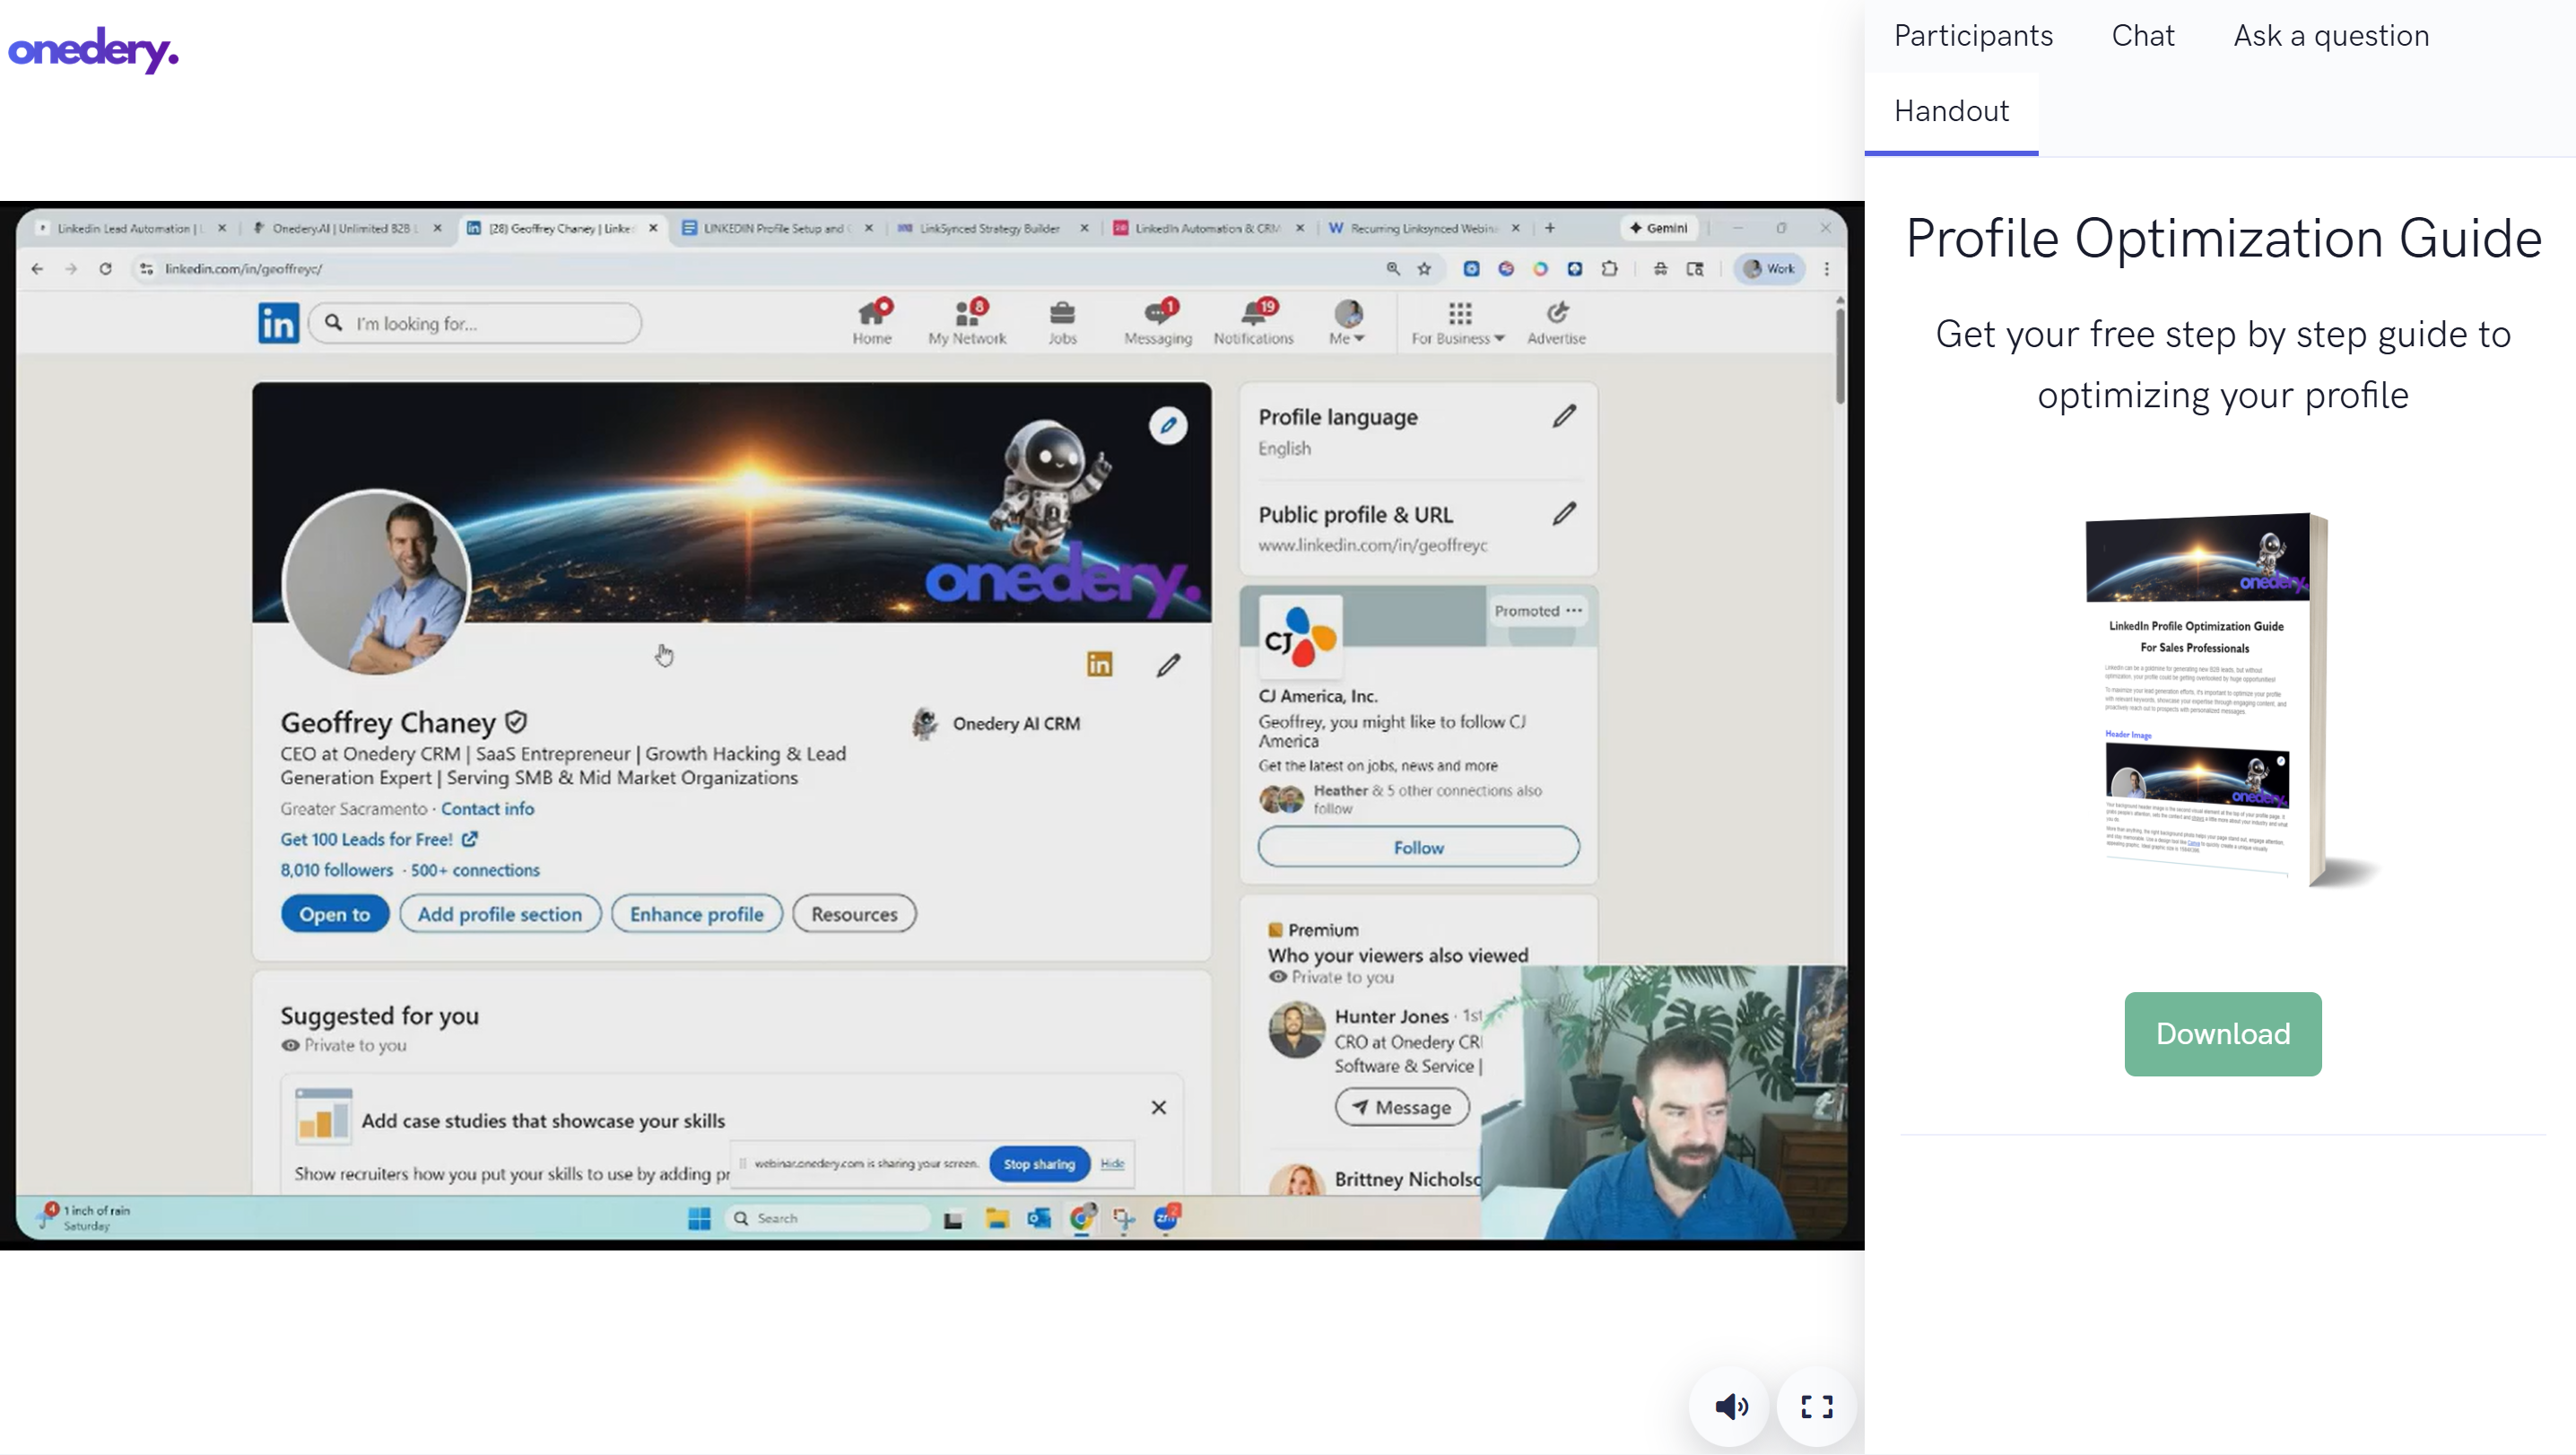Open the new browser tab plus button
Screen dimensions: 2576x1455
pyautogui.click(x=1550, y=228)
